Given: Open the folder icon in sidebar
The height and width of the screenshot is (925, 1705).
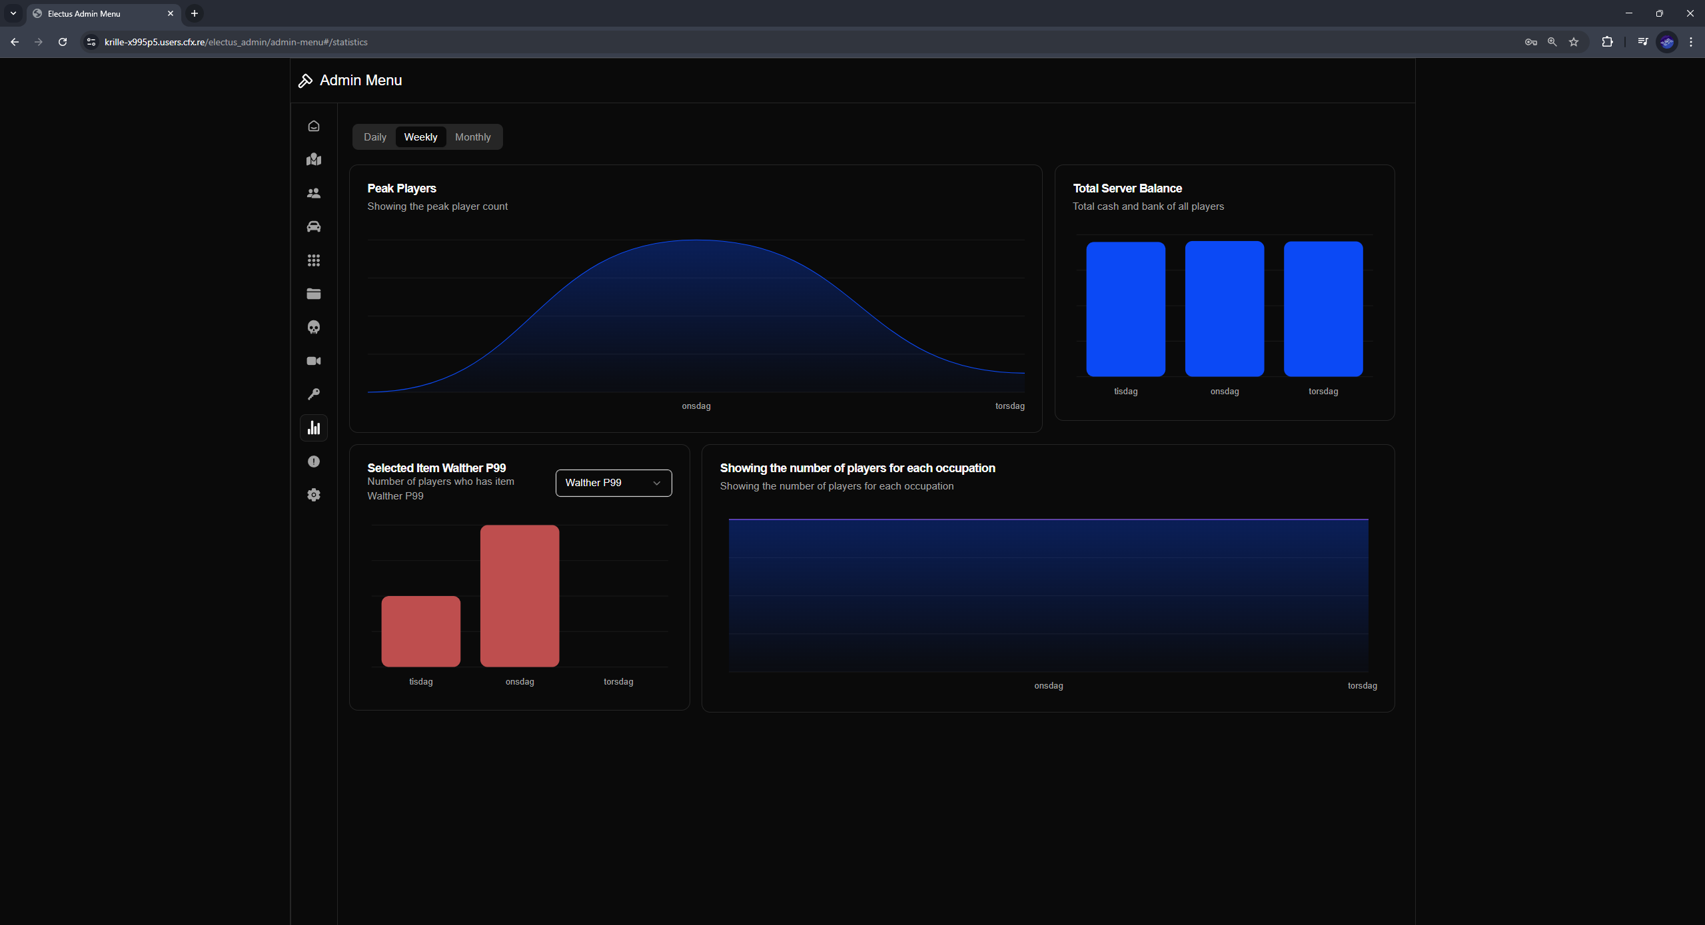Looking at the screenshot, I should [x=314, y=294].
